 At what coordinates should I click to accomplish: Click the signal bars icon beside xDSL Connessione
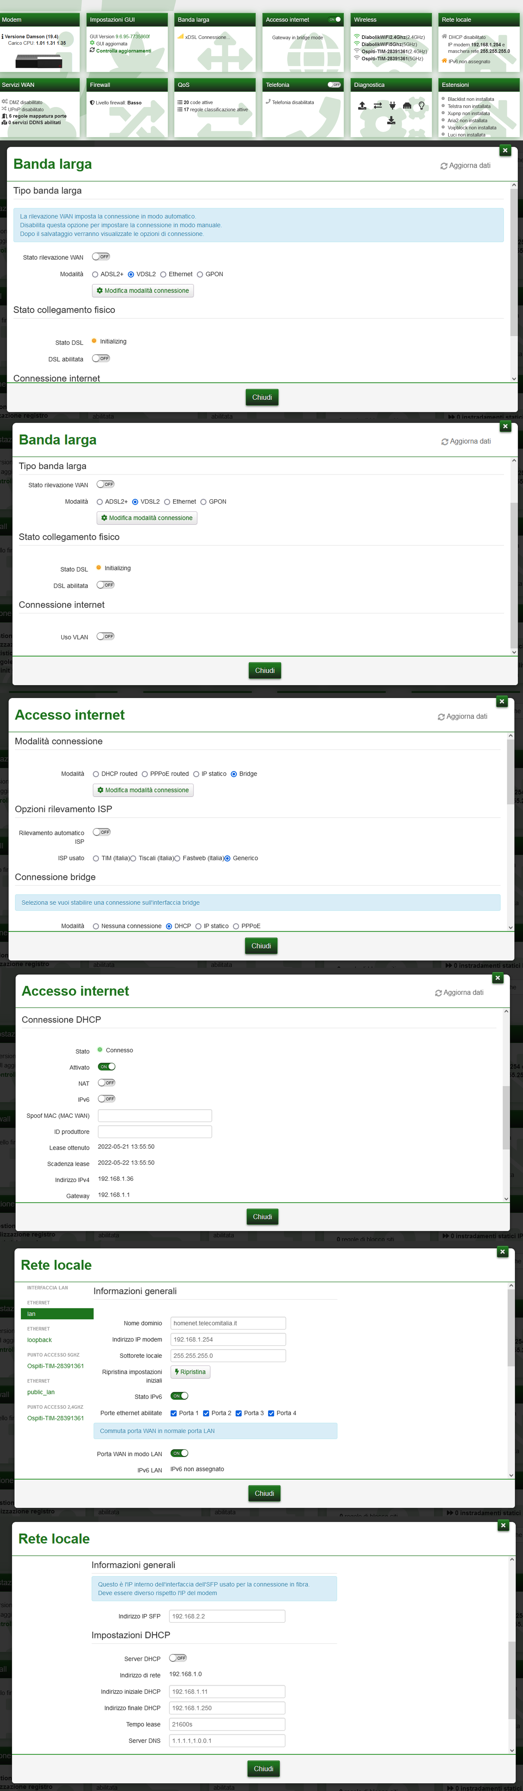pos(180,37)
